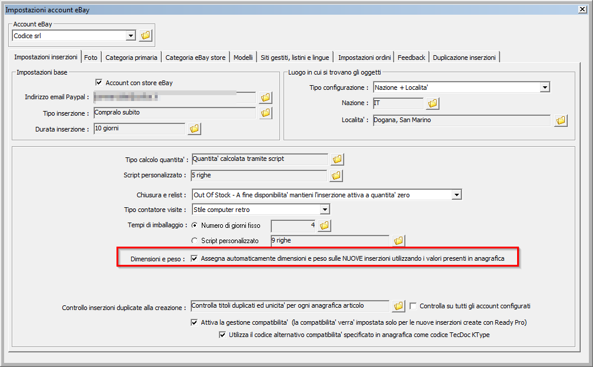The width and height of the screenshot is (593, 367).
Task: Toggle Account con store eBay checkbox
Action: click(x=99, y=82)
